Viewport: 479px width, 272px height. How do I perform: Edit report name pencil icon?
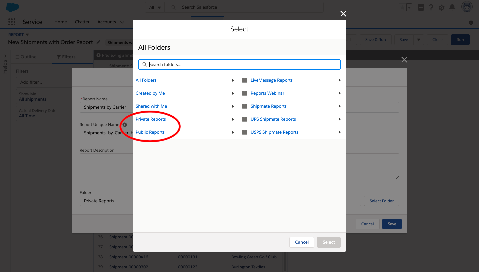pyautogui.click(x=98, y=42)
